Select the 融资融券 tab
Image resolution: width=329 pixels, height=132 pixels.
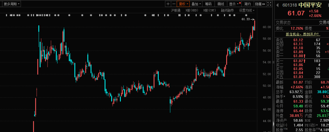[x=228, y=10]
